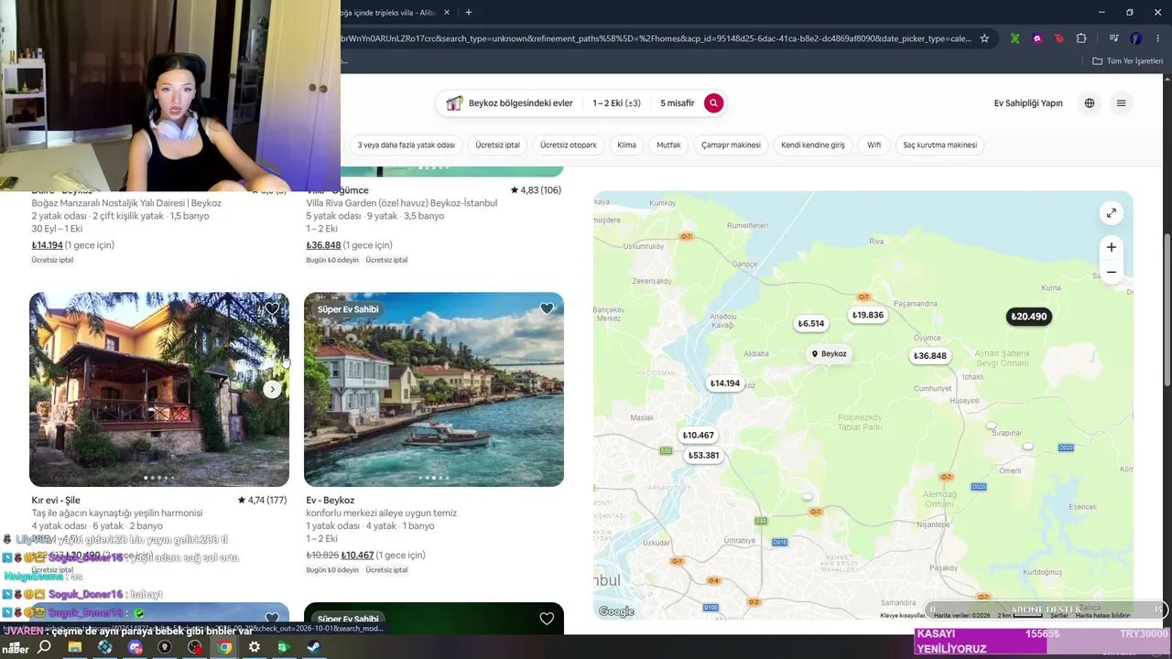Favorite the Süper Ev Sahibi listing at bottom
The image size is (1172, 659).
(547, 620)
